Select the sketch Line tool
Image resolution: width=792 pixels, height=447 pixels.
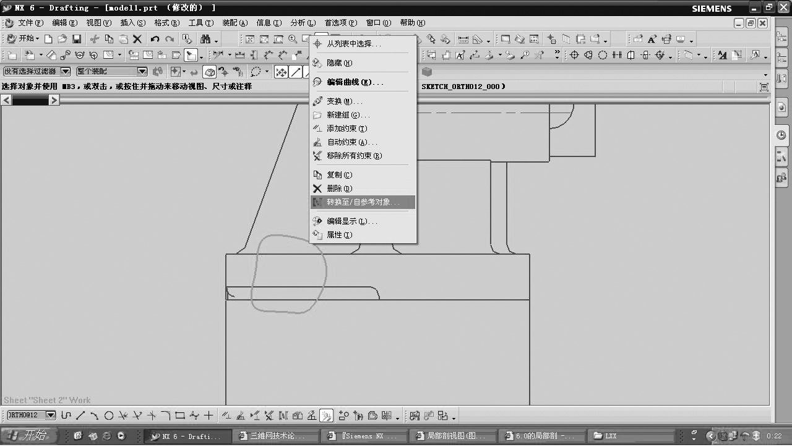coord(80,415)
